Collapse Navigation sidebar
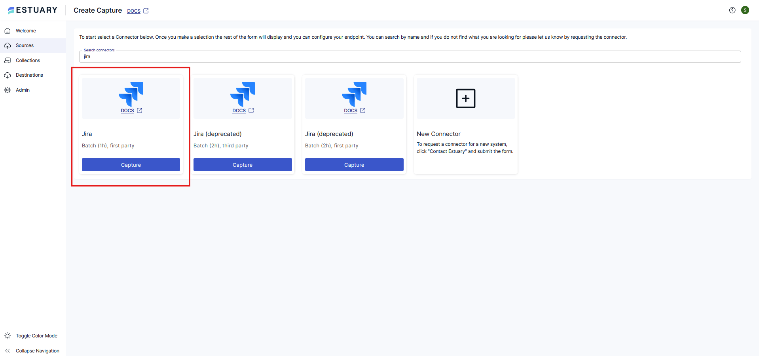Image resolution: width=759 pixels, height=356 pixels. 33,351
